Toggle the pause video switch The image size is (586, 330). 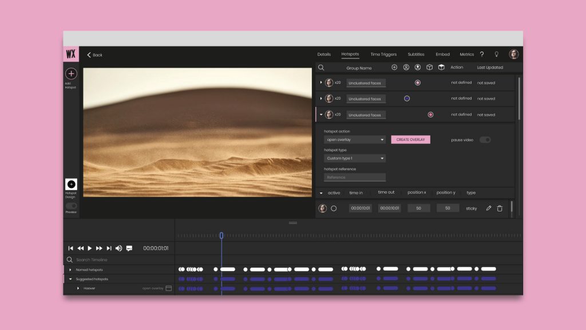tap(485, 140)
